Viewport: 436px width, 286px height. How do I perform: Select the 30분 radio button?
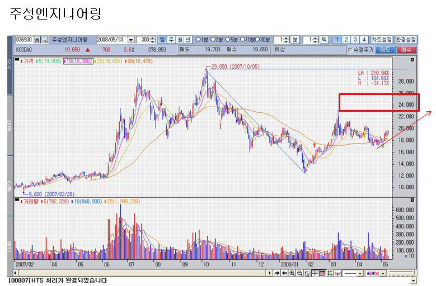pos(257,40)
